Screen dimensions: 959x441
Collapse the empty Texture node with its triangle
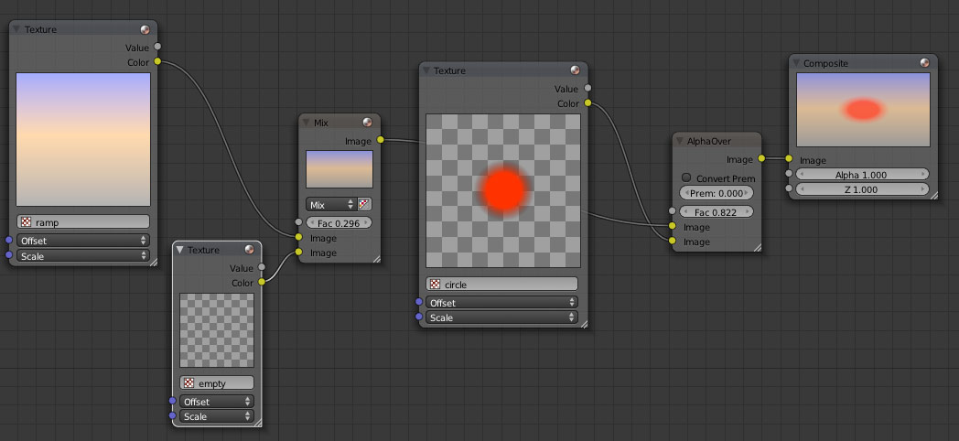pyautogui.click(x=179, y=250)
